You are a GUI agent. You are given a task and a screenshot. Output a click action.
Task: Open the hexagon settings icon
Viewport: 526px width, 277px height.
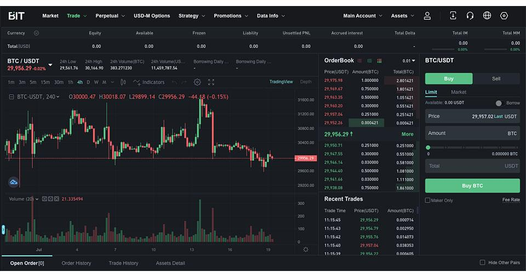tap(504, 15)
